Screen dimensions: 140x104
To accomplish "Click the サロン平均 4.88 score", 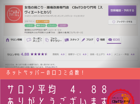I will tap(18, 54).
